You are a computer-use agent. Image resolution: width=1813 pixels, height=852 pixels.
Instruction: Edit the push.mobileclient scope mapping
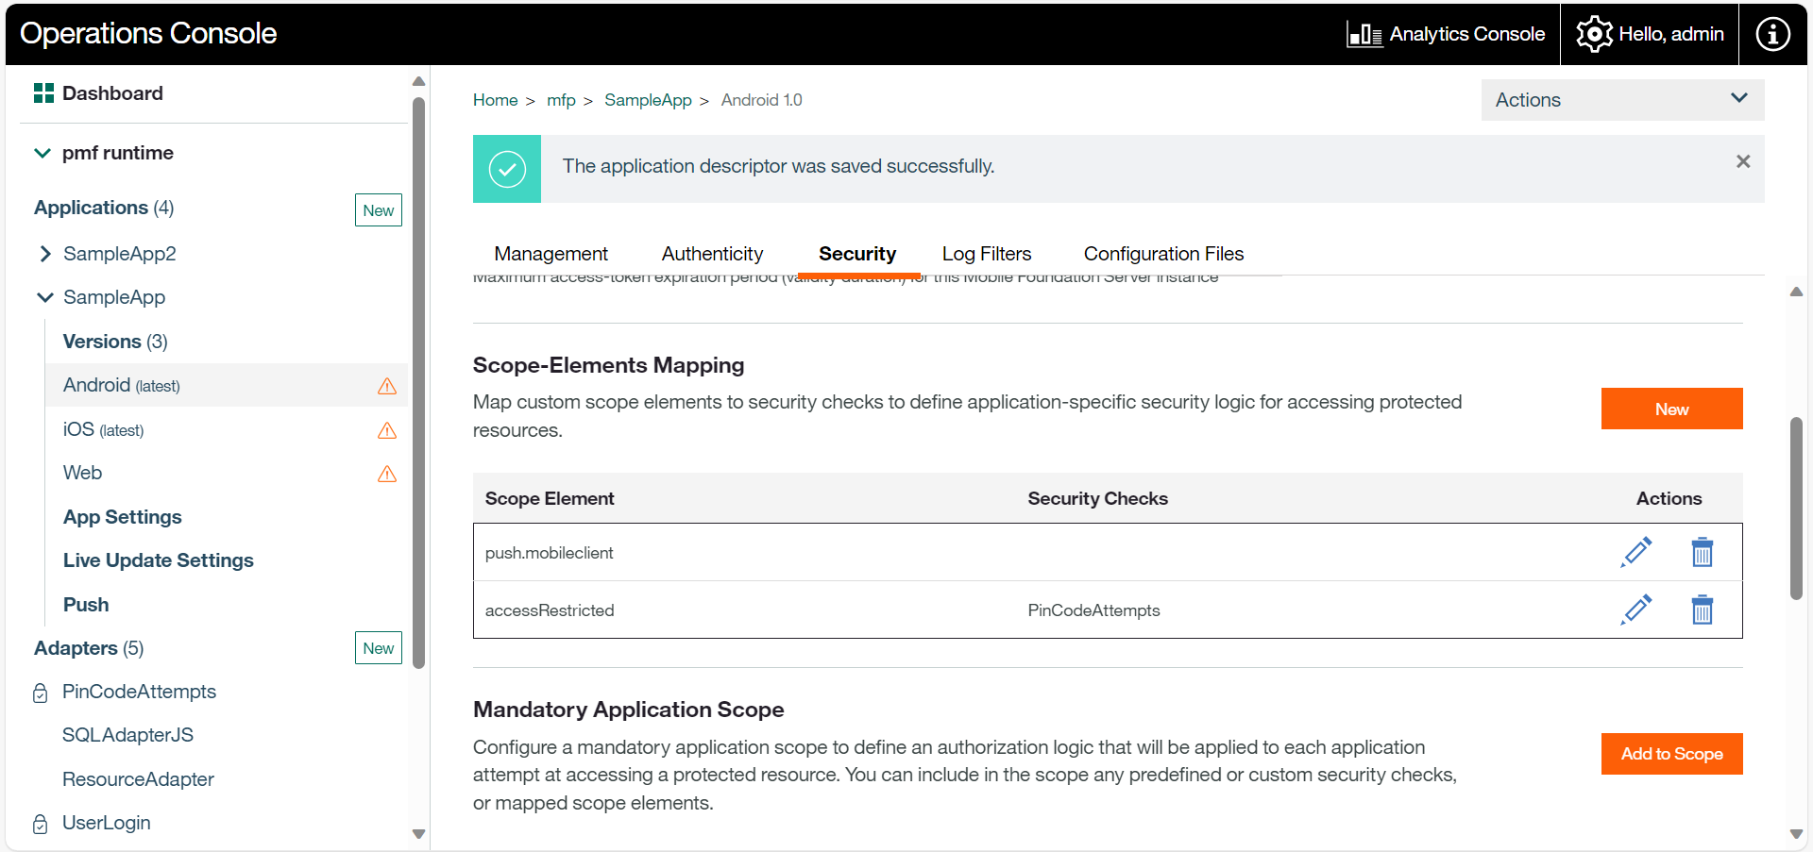click(x=1635, y=552)
